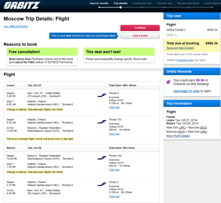
Task: Click Change of planes 0hr 40min notice
Action: 35,172
